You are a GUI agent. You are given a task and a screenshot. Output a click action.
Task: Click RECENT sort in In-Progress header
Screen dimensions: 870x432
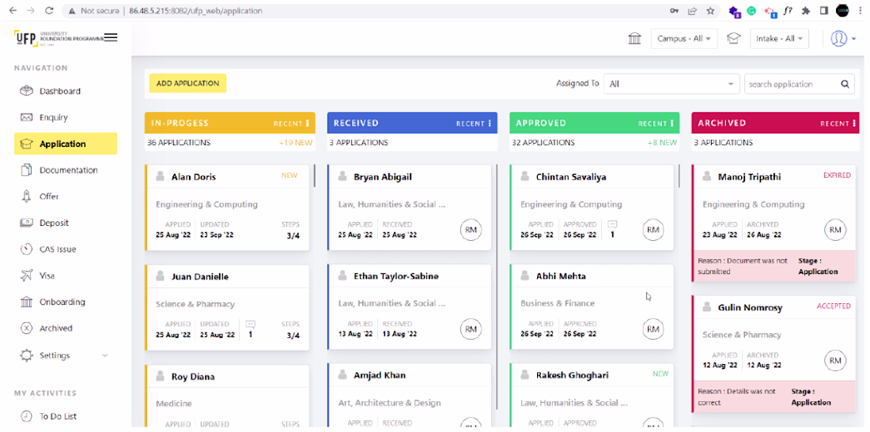[x=287, y=123]
